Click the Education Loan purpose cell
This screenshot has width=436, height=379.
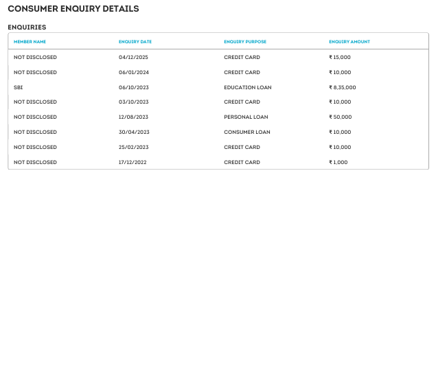pyautogui.click(x=247, y=87)
